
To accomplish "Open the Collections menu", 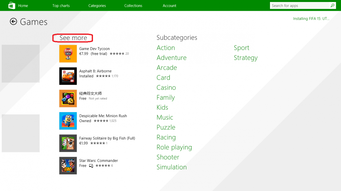I will [133, 6].
